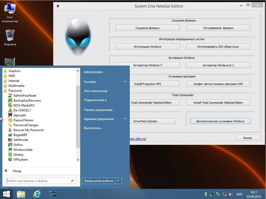Click the Выход button
The image size is (266, 199).
pos(248,138)
